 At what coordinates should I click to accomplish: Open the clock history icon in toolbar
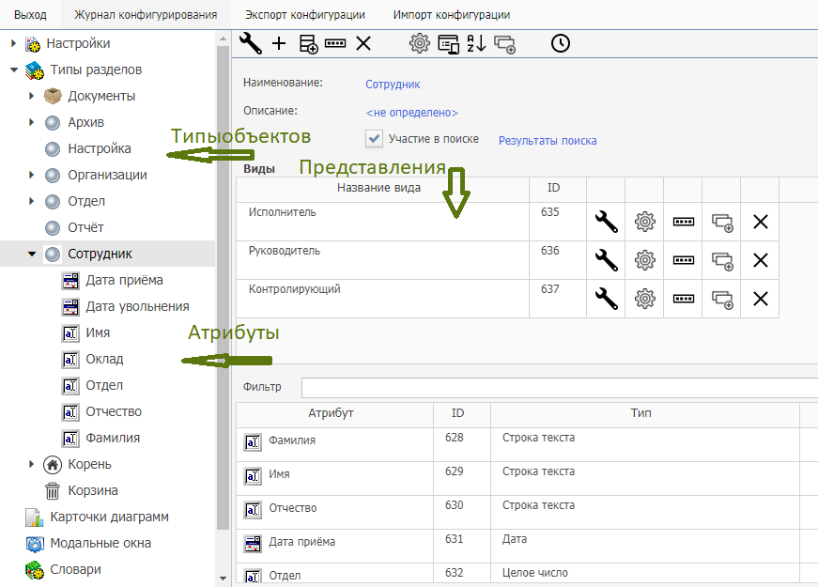click(x=561, y=43)
